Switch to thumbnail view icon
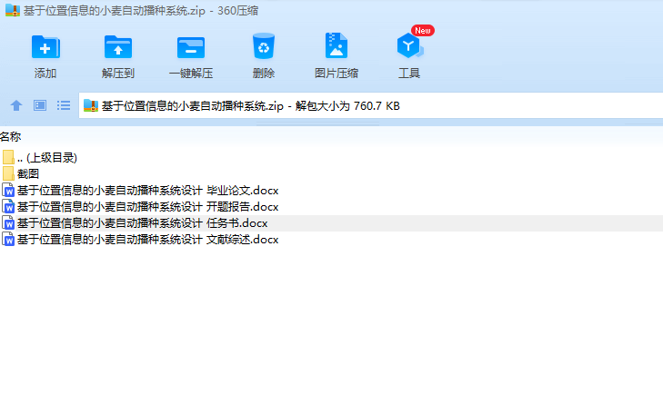The width and height of the screenshot is (663, 404). [x=40, y=105]
